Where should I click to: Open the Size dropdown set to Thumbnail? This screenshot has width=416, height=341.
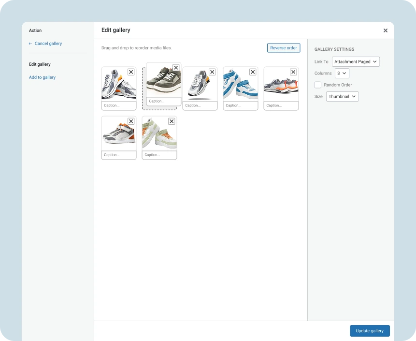[x=342, y=97]
